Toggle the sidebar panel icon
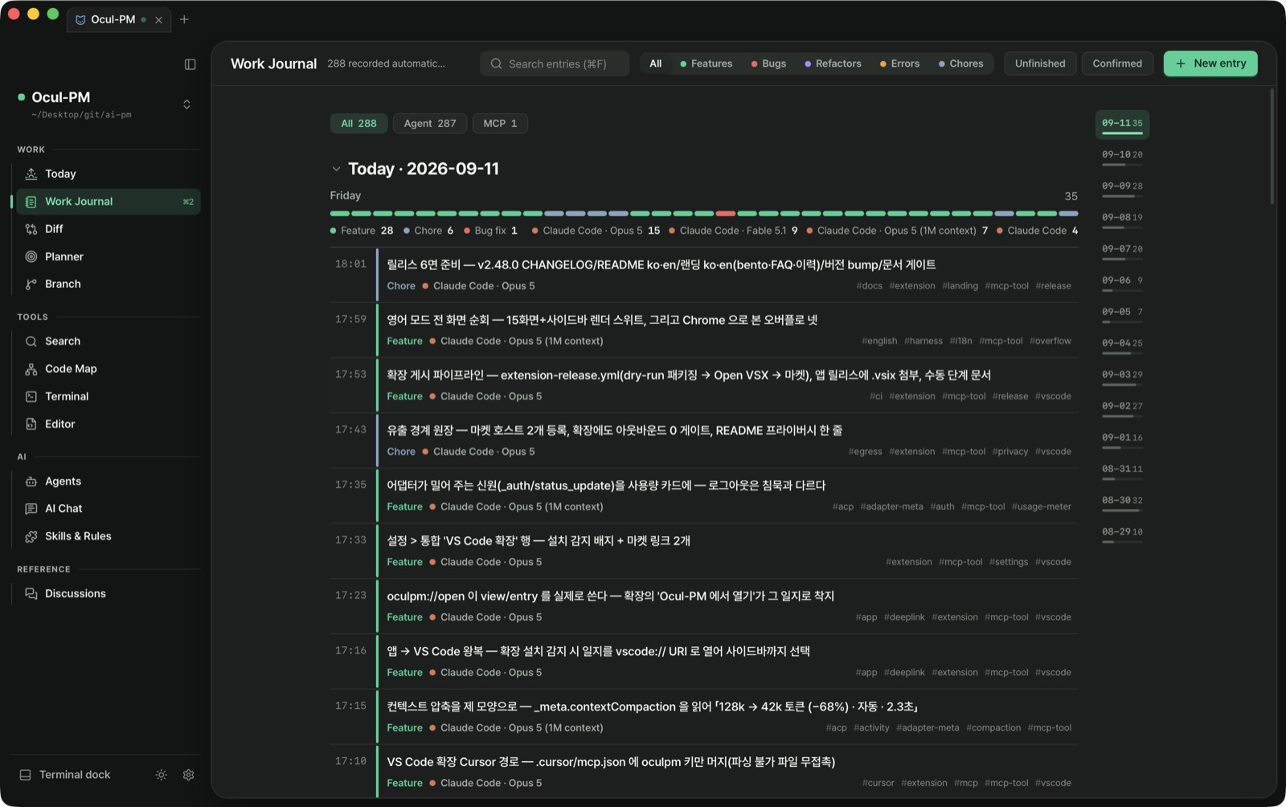This screenshot has height=807, width=1286. (x=190, y=64)
